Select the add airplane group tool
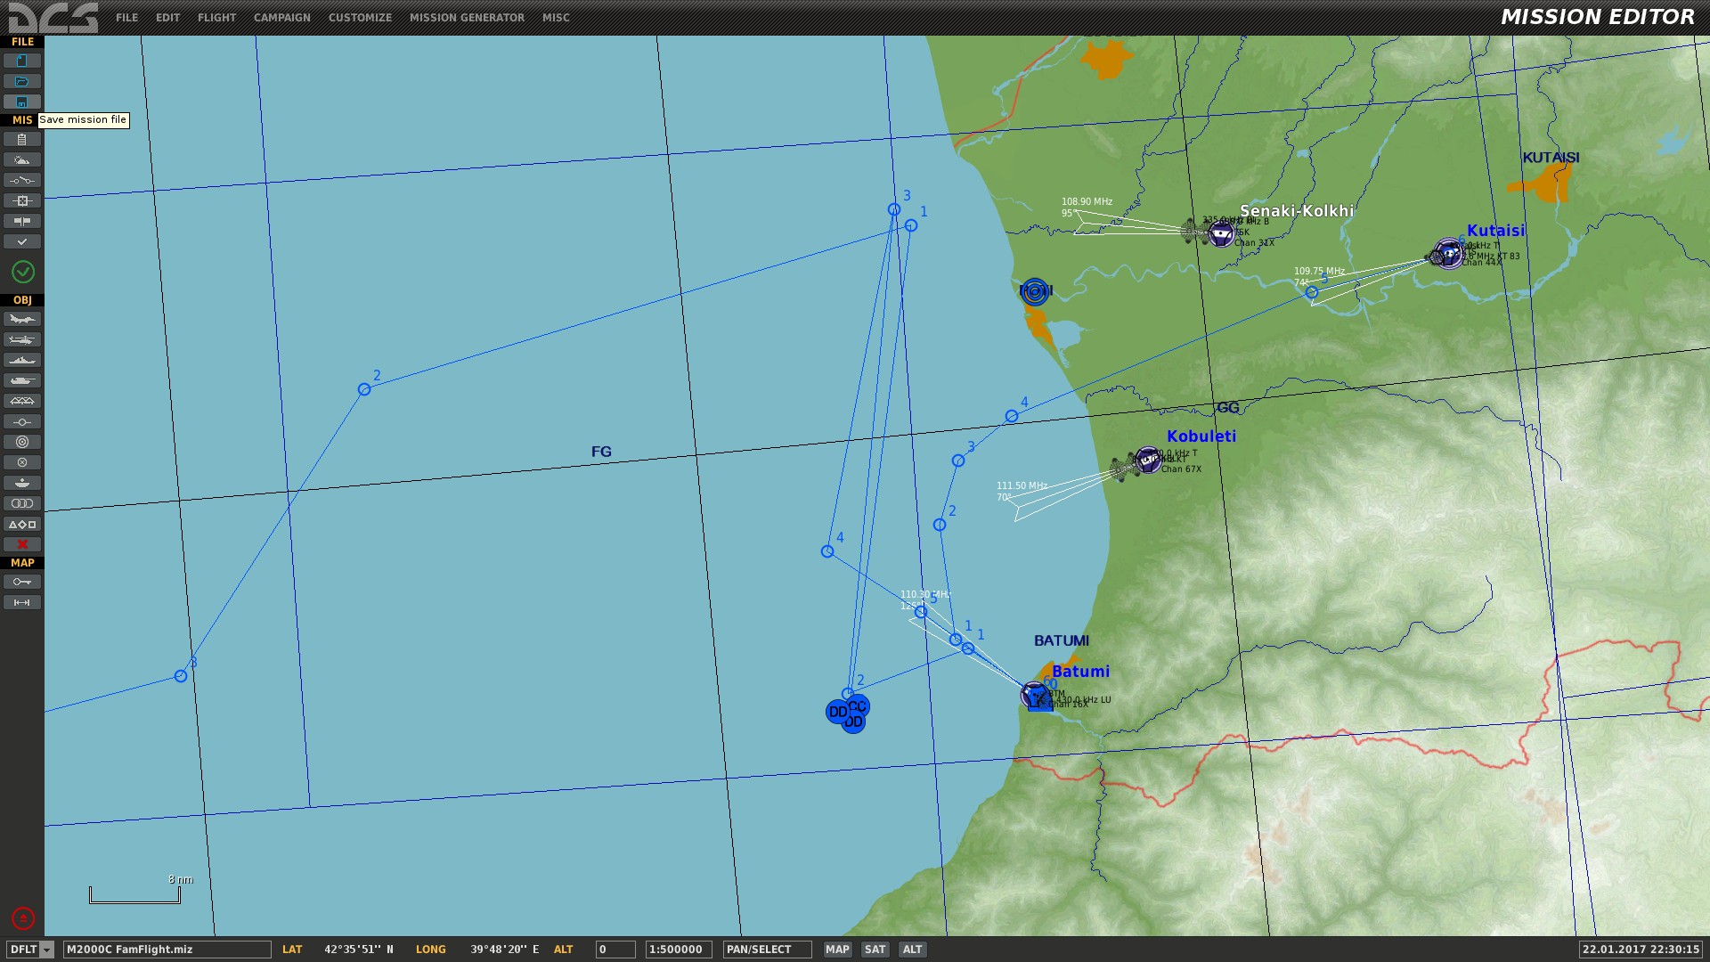Viewport: 1710px width, 962px height. tap(22, 319)
